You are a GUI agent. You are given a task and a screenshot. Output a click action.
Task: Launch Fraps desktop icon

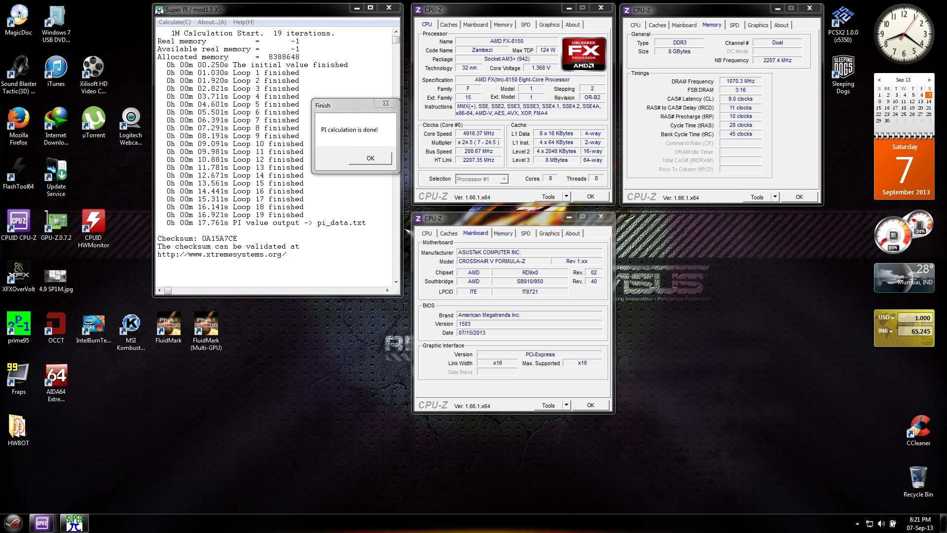click(18, 379)
